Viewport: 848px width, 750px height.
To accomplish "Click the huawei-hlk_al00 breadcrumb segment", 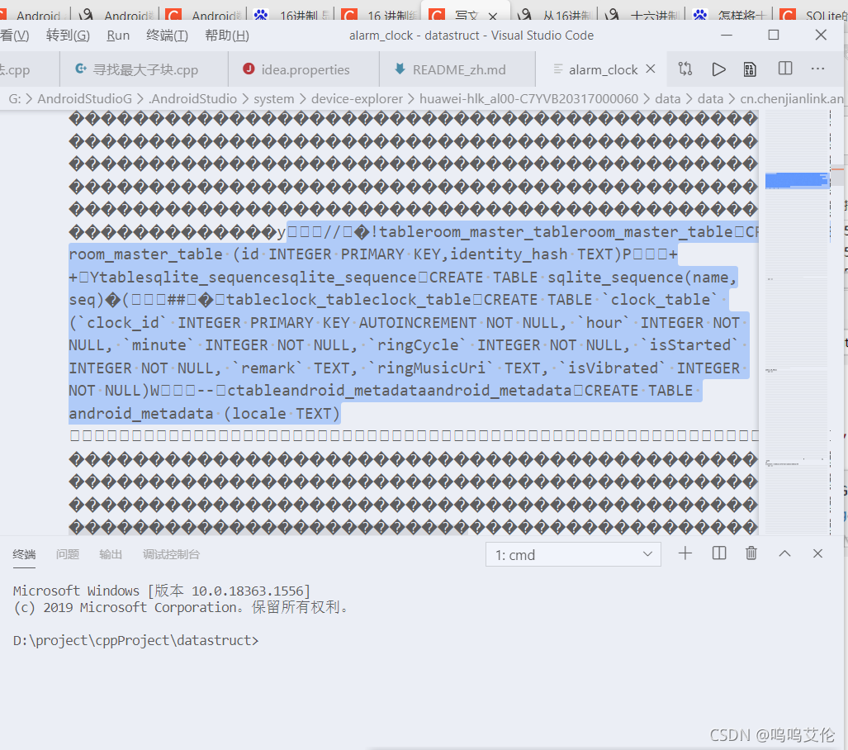I will coord(529,98).
